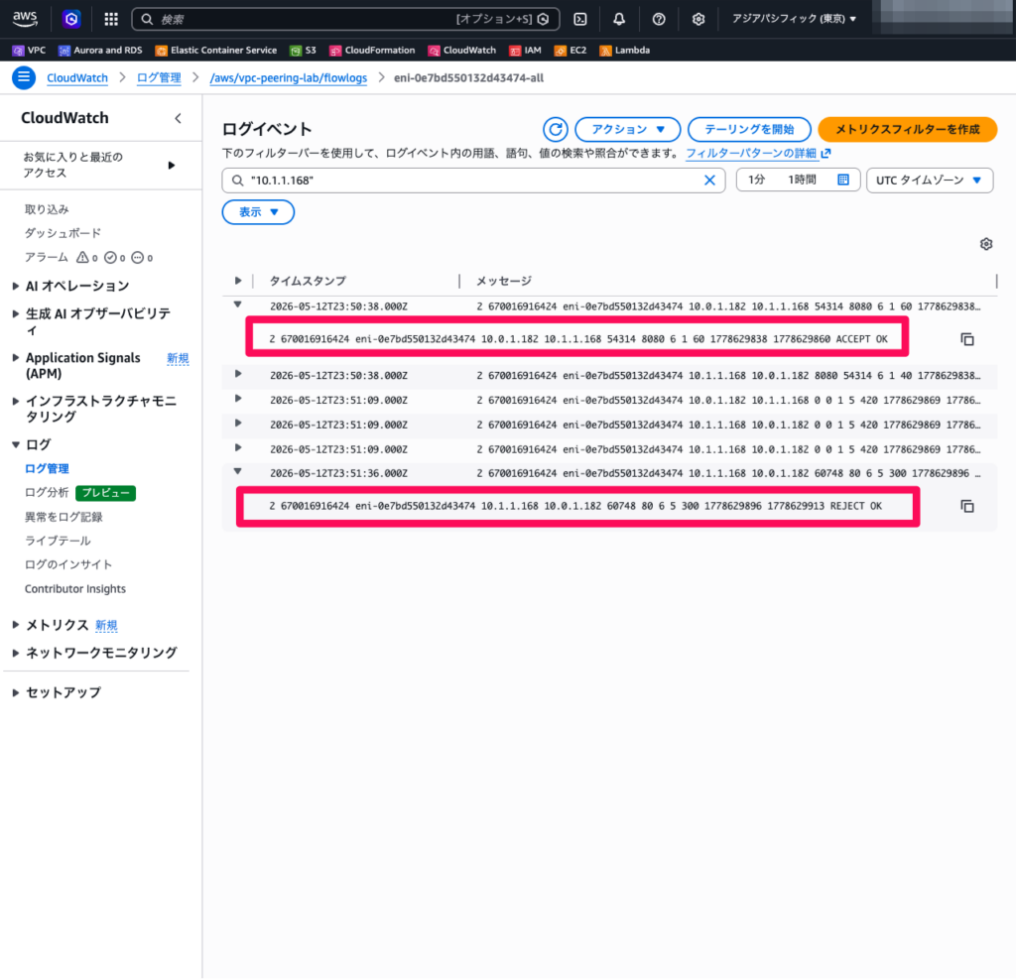The height and width of the screenshot is (979, 1016).
Task: Click メトリクスフィルターを作成 button
Action: pyautogui.click(x=907, y=130)
